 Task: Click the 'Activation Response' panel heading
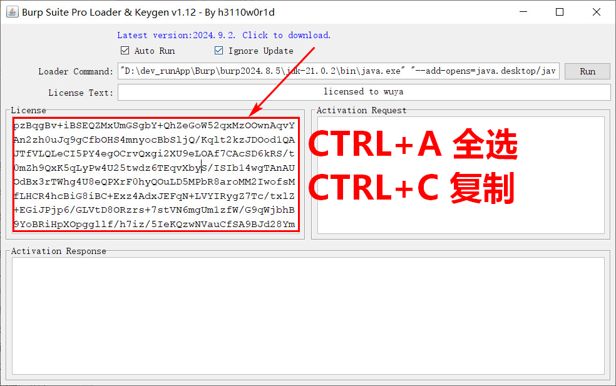tap(59, 251)
